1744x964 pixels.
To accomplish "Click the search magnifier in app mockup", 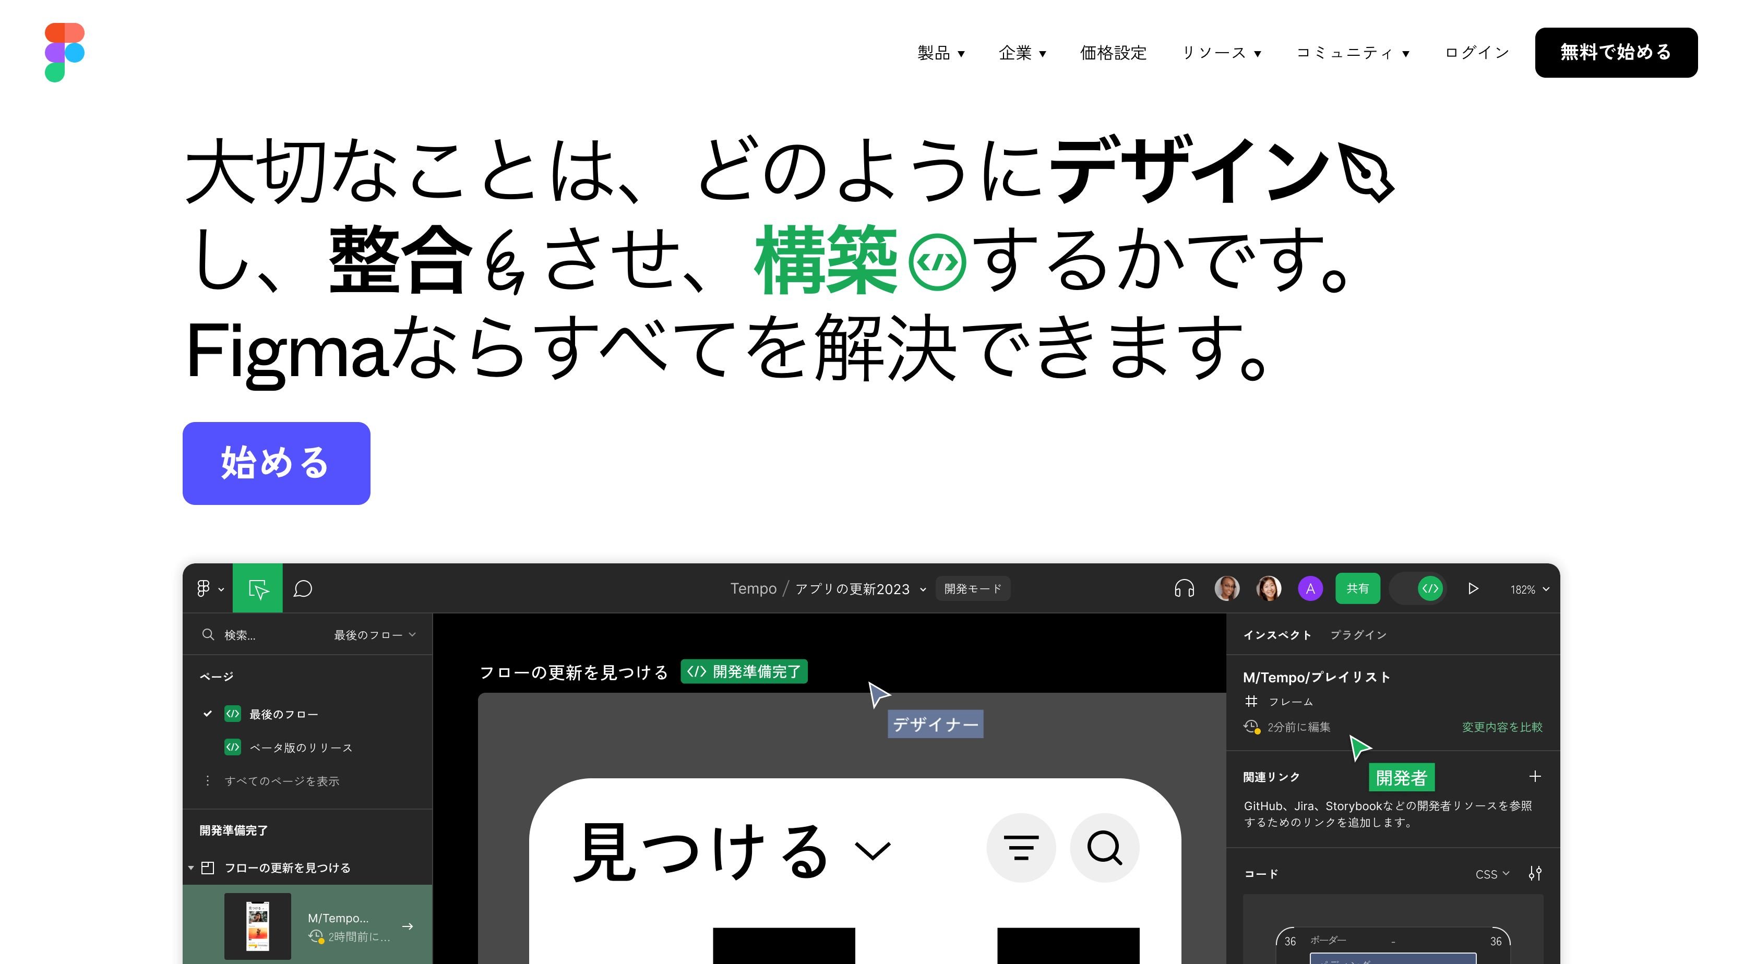I will 1104,847.
